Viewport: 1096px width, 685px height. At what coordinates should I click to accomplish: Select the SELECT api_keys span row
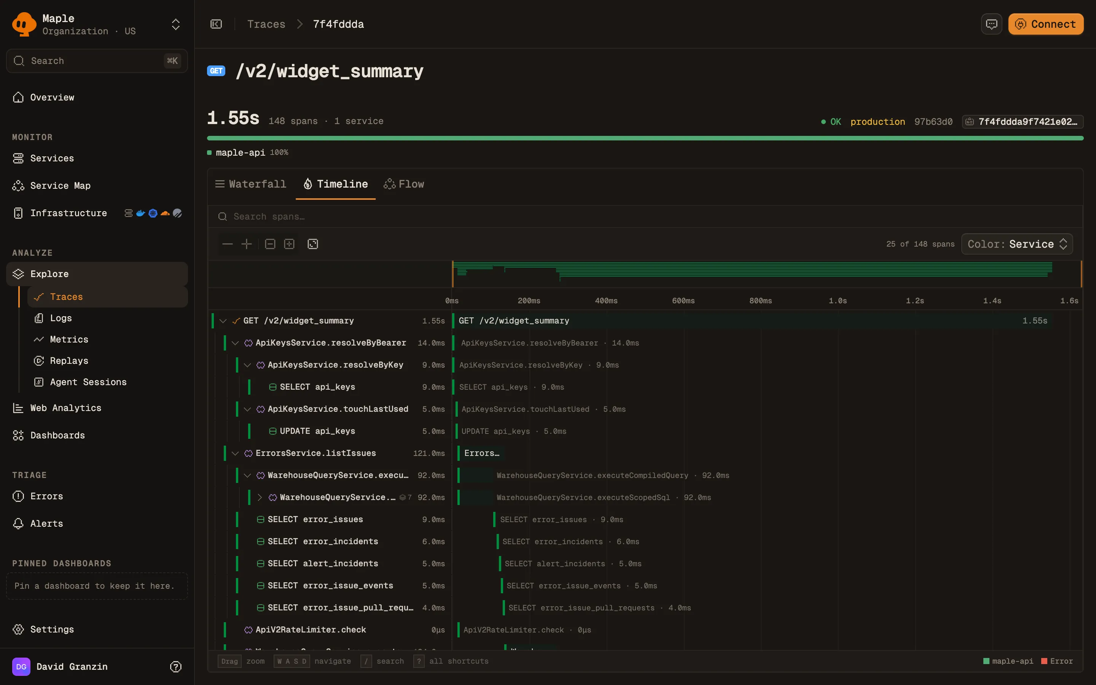(329, 387)
